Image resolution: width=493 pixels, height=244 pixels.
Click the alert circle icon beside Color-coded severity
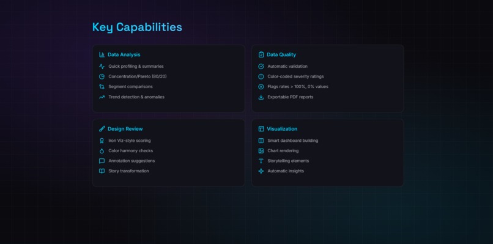pos(261,76)
